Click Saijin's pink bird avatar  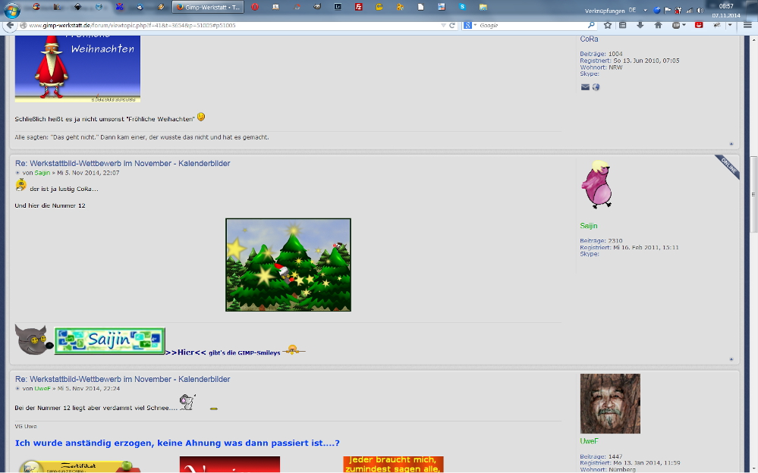(597, 184)
